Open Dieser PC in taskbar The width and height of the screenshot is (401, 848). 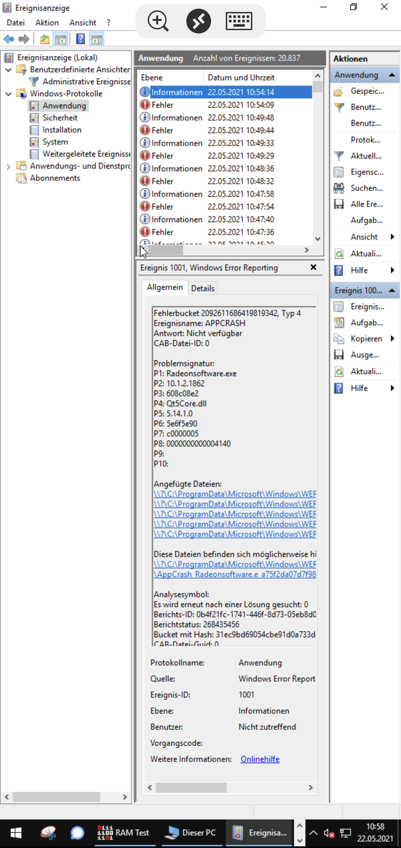click(191, 833)
